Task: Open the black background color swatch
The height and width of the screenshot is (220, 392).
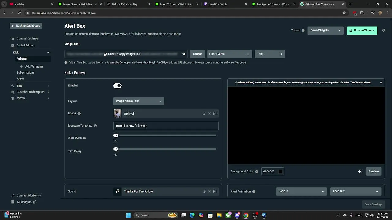Action: (x=281, y=171)
